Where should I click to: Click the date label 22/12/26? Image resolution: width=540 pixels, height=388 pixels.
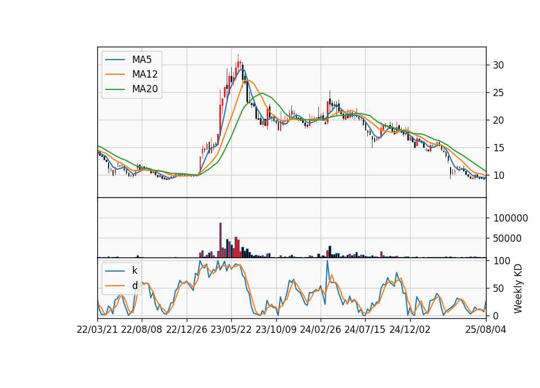click(x=187, y=330)
